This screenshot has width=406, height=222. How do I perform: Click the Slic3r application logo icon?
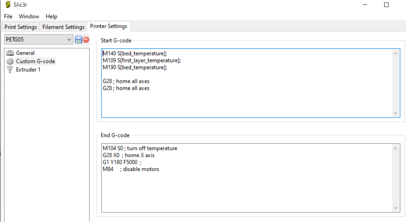coord(8,5)
